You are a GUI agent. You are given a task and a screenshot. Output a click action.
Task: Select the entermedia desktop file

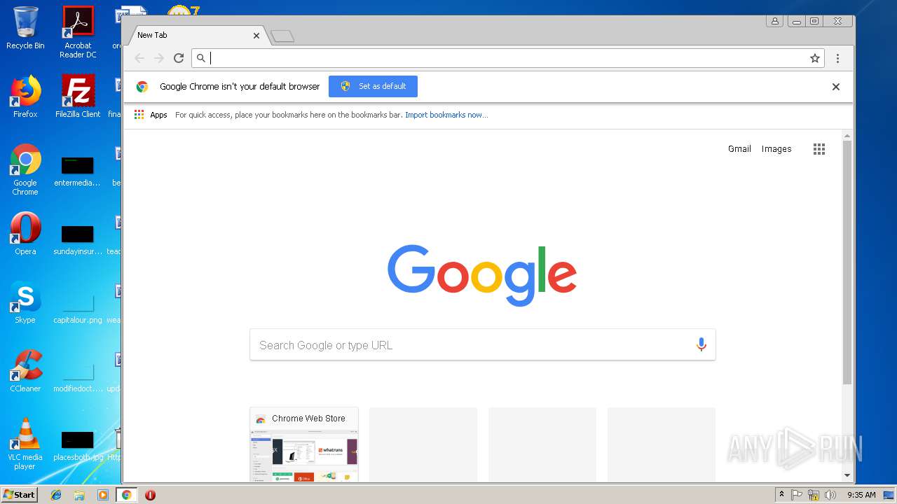click(78, 171)
